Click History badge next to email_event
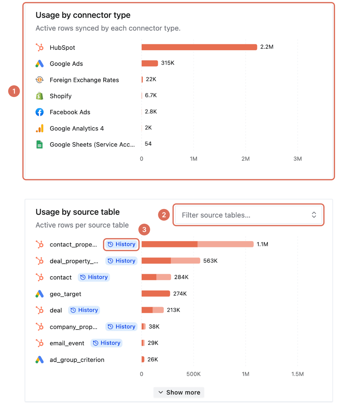The width and height of the screenshot is (339, 404). point(107,343)
